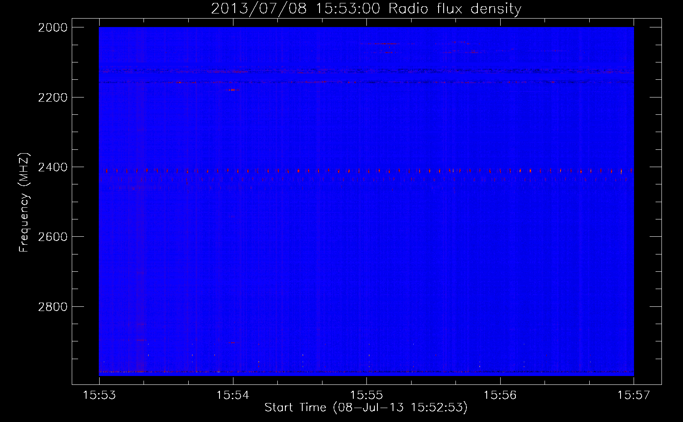Click the 15:57 time tick label
Screen dimensions: 683x422
click(x=634, y=395)
